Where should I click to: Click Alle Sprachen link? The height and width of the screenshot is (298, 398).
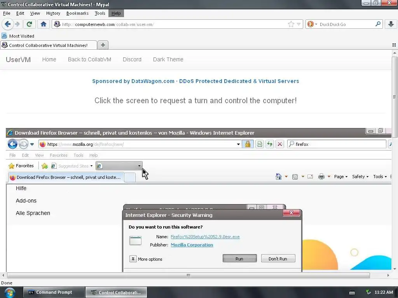[x=33, y=213]
